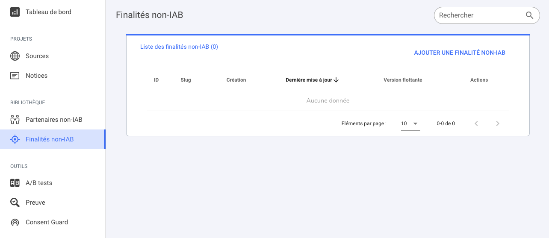Click the Notices document icon
Image resolution: width=549 pixels, height=238 pixels.
15,76
